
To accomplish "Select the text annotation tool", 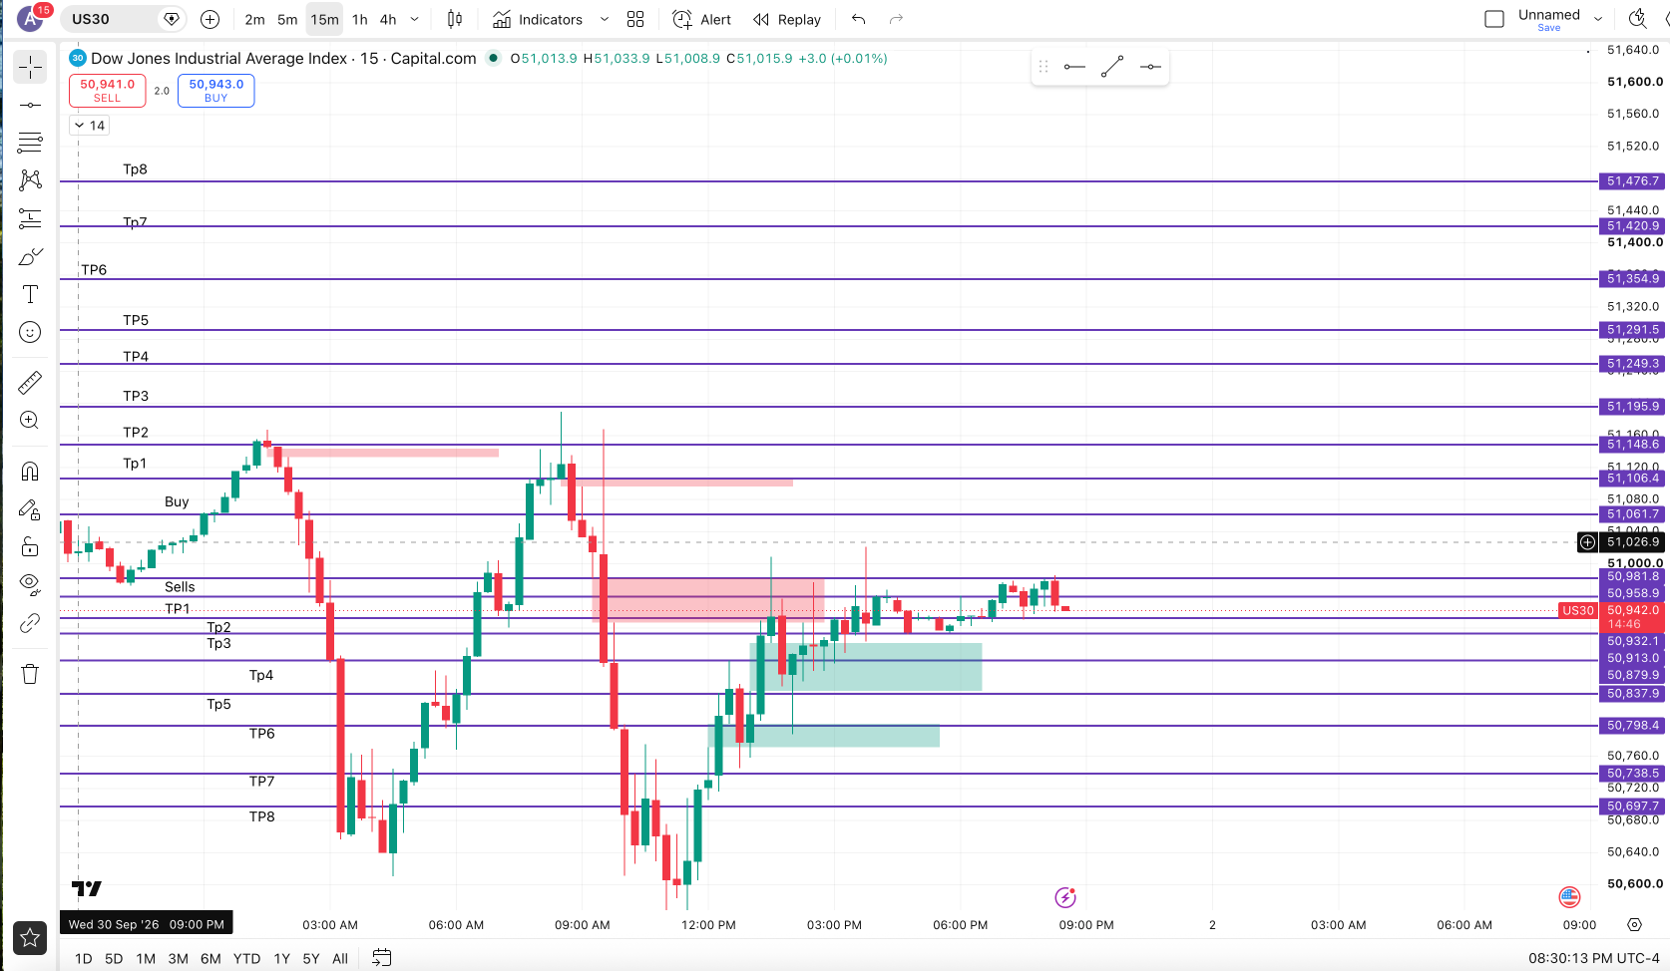I will pyautogui.click(x=30, y=294).
